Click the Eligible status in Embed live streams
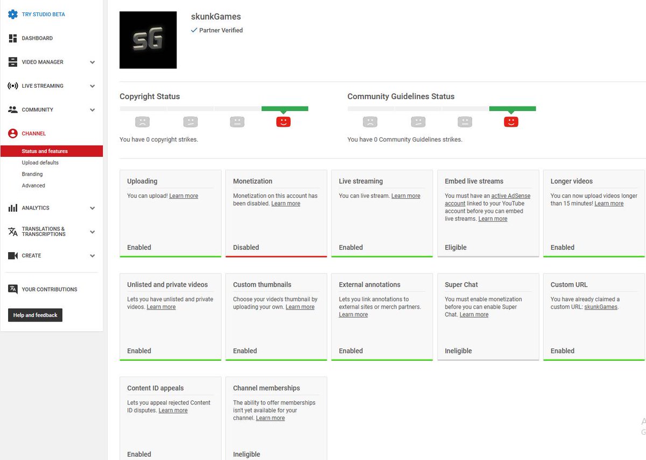The image size is (646, 460). point(455,248)
